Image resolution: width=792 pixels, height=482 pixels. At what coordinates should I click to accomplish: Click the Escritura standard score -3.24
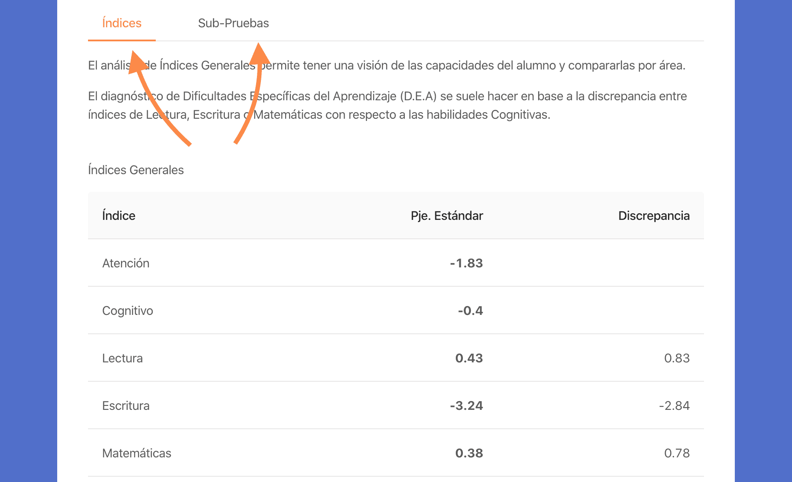point(466,405)
